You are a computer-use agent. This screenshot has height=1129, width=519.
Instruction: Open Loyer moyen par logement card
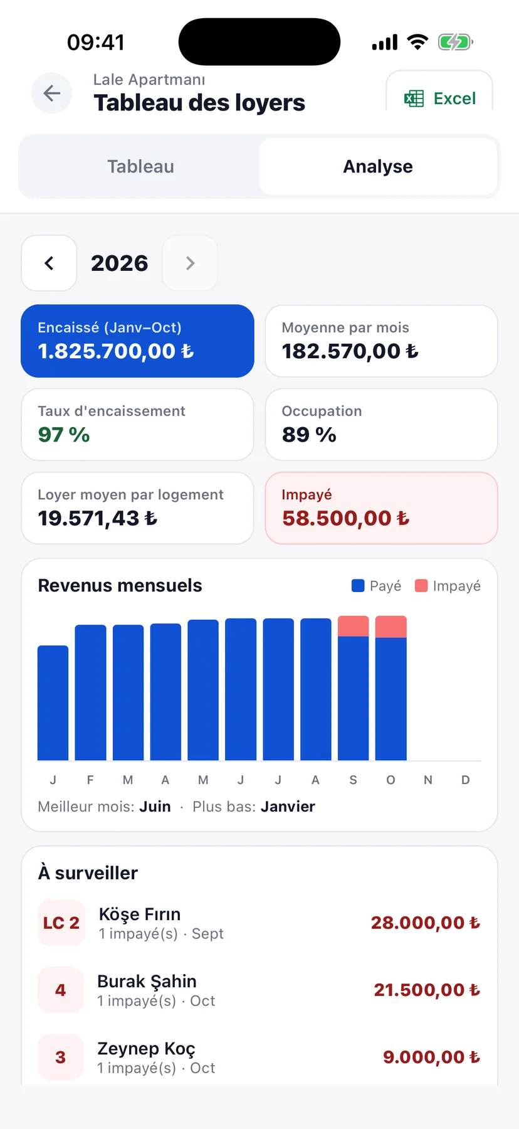pos(137,507)
